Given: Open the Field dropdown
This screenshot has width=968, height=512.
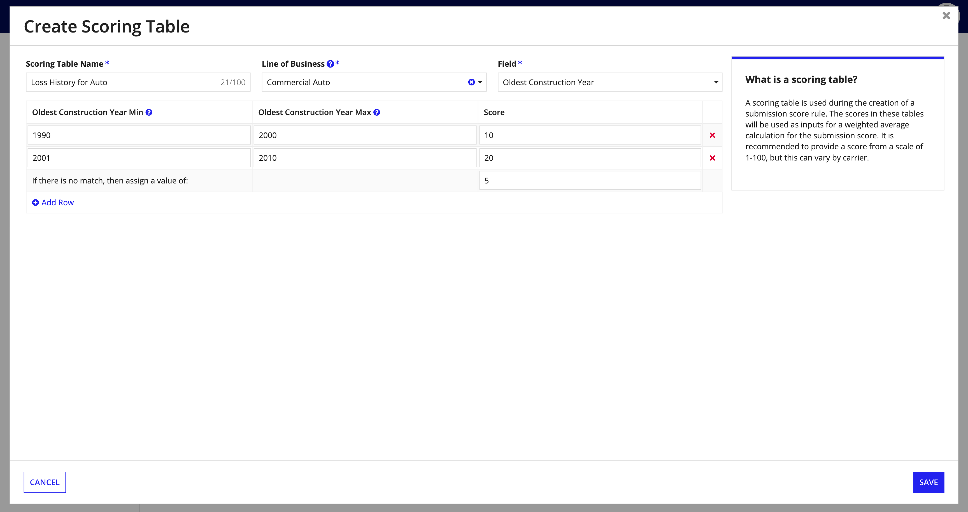Looking at the screenshot, I should point(609,82).
